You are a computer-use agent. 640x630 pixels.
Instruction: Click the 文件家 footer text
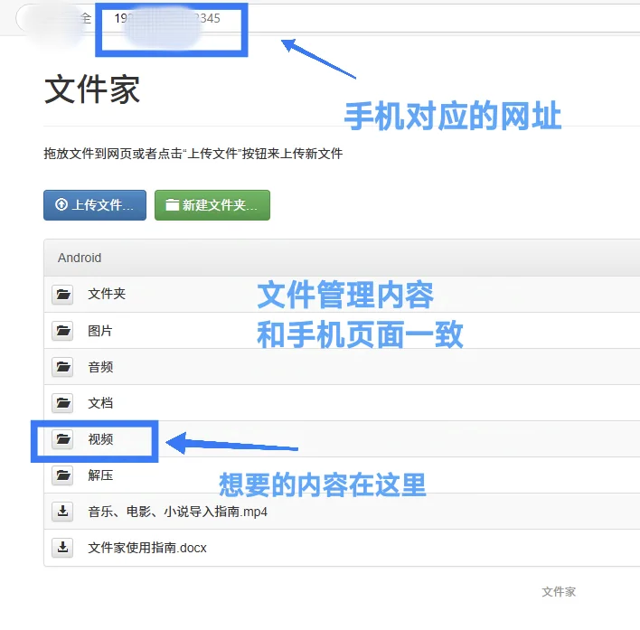(559, 592)
